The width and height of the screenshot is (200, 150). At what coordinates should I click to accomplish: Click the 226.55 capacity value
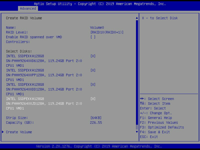(96, 122)
